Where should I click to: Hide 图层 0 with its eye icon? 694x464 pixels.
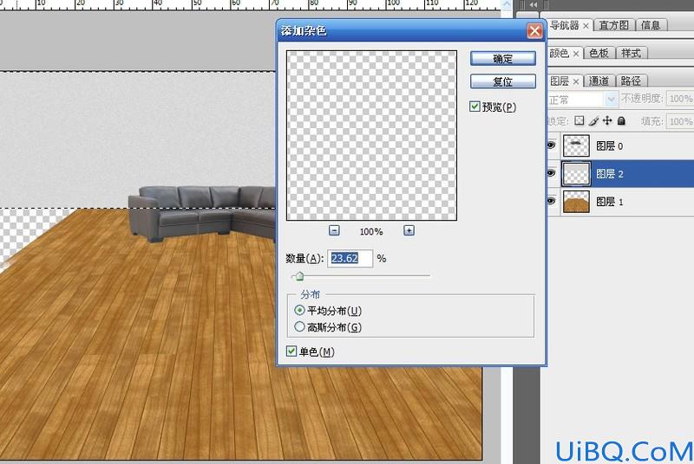[x=551, y=145]
